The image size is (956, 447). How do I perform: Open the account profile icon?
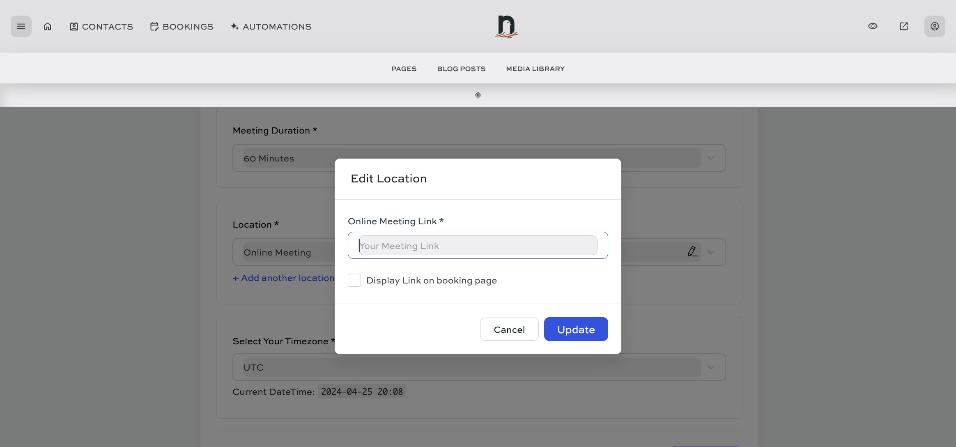click(x=934, y=26)
